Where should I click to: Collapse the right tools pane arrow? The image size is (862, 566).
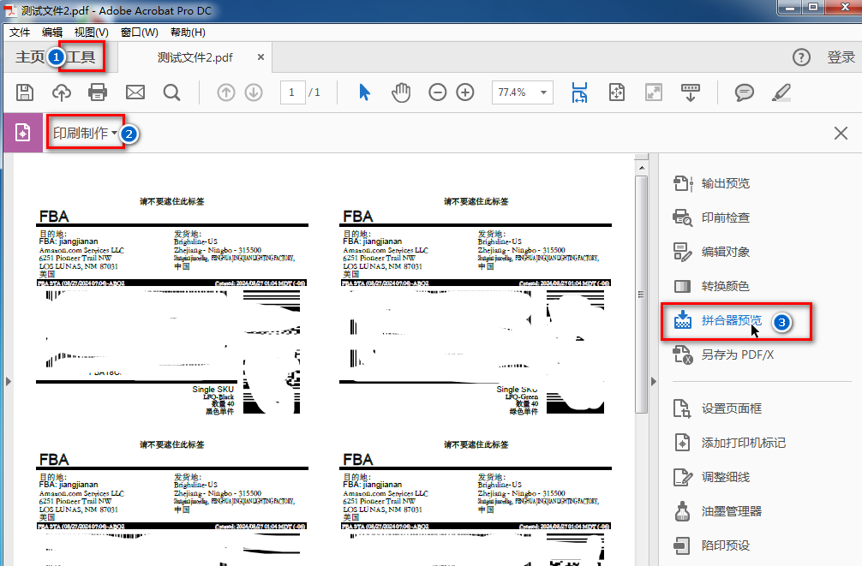click(x=654, y=381)
